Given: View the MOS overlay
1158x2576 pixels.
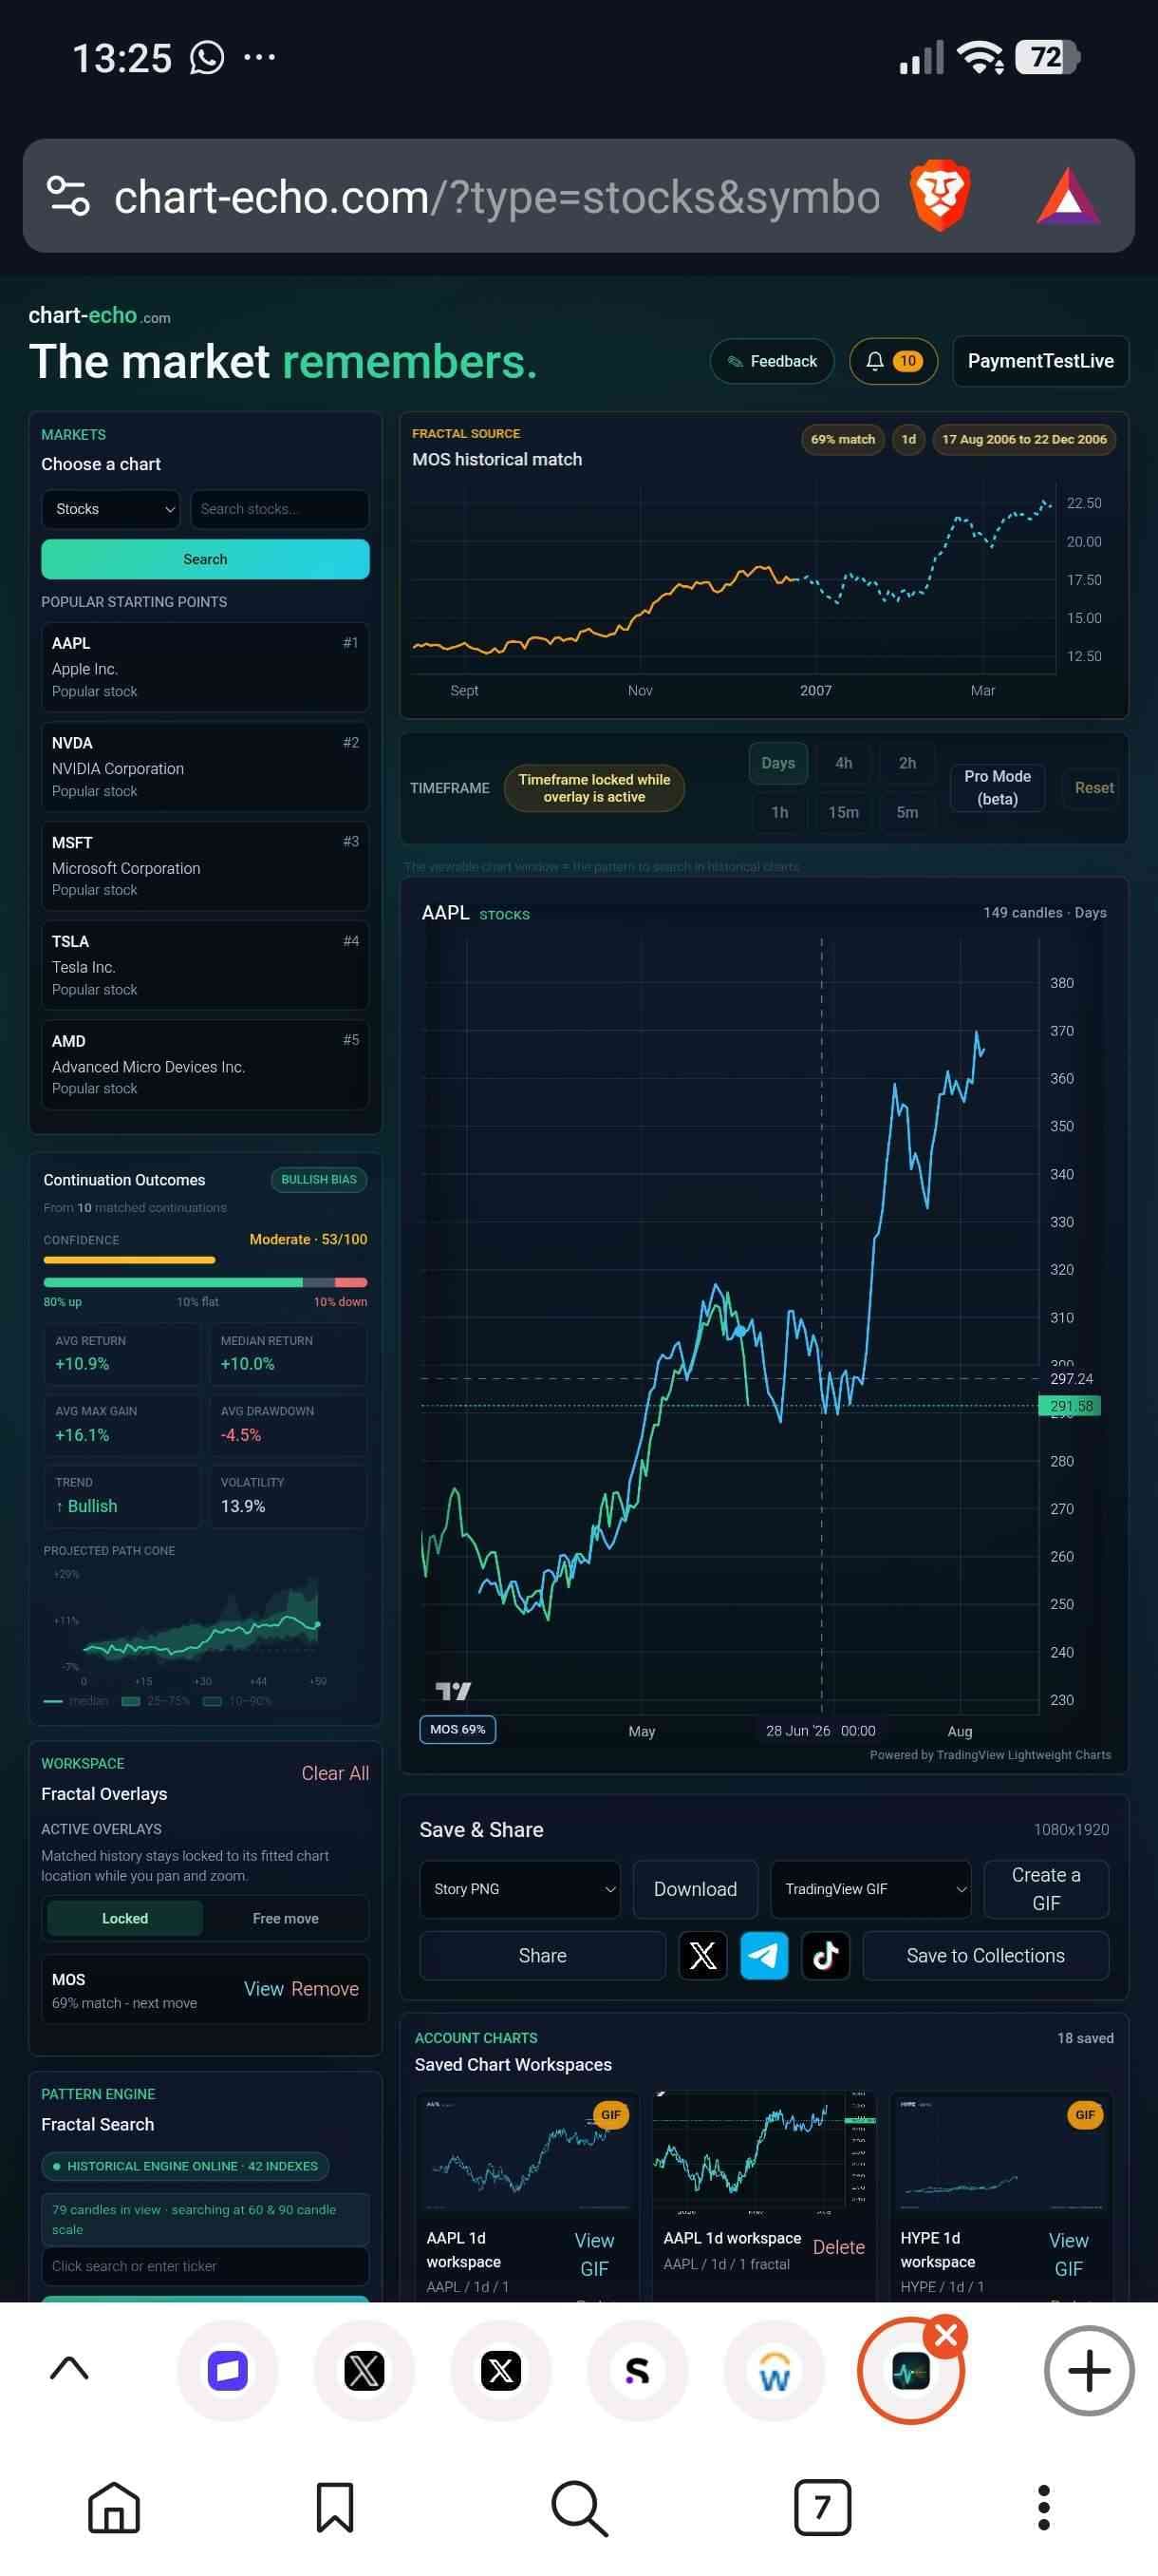Looking at the screenshot, I should tap(264, 1989).
